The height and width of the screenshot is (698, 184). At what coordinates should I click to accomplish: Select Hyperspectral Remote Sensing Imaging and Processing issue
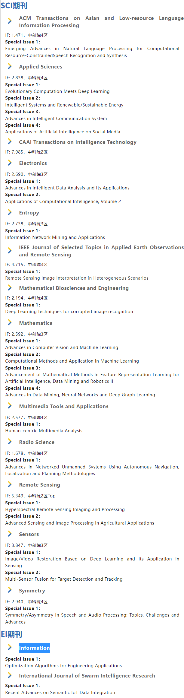(65, 509)
